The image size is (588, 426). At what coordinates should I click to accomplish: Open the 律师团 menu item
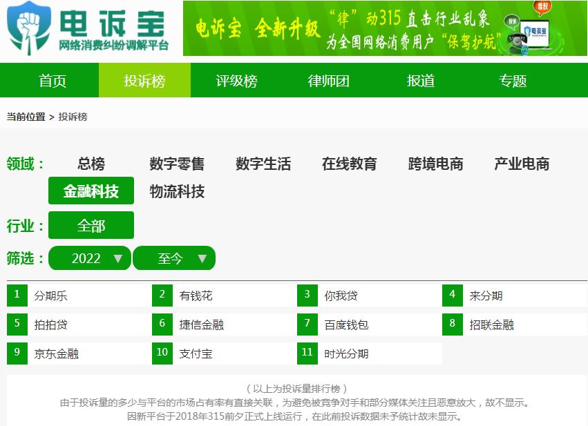328,80
